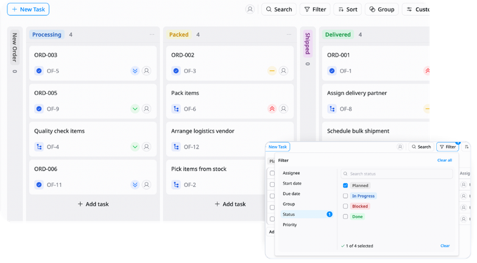This screenshot has height=263, width=477.
Task: Open the ORD-003 card
Action: click(x=93, y=63)
